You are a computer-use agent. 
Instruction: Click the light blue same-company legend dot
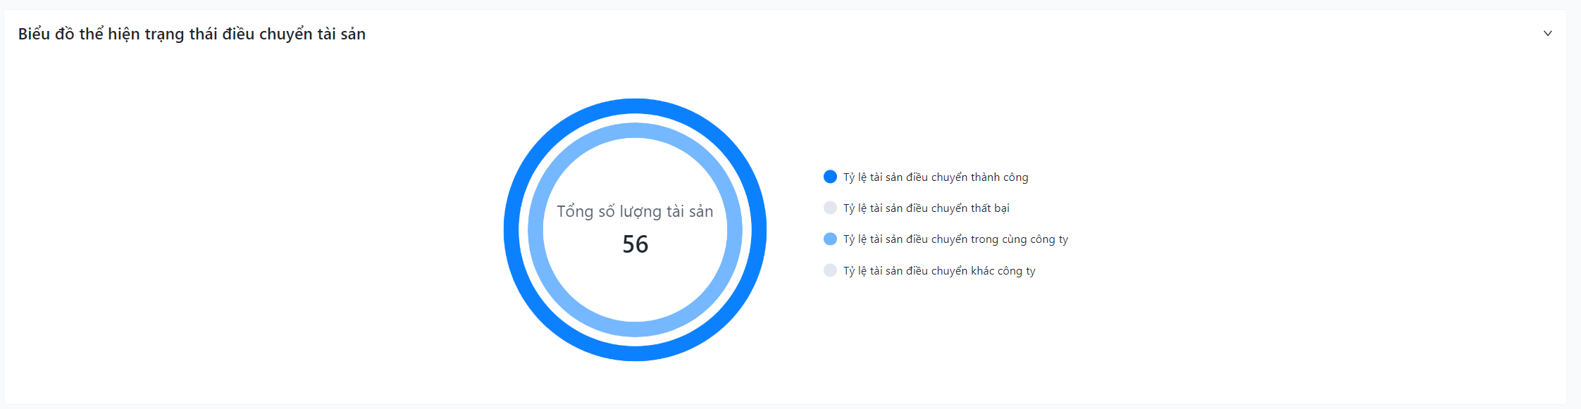[830, 239]
